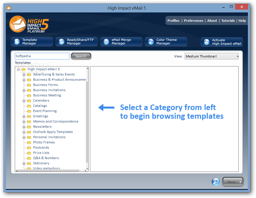The width and height of the screenshot is (256, 198).
Task: Open the Profiles menu
Action: (173, 21)
